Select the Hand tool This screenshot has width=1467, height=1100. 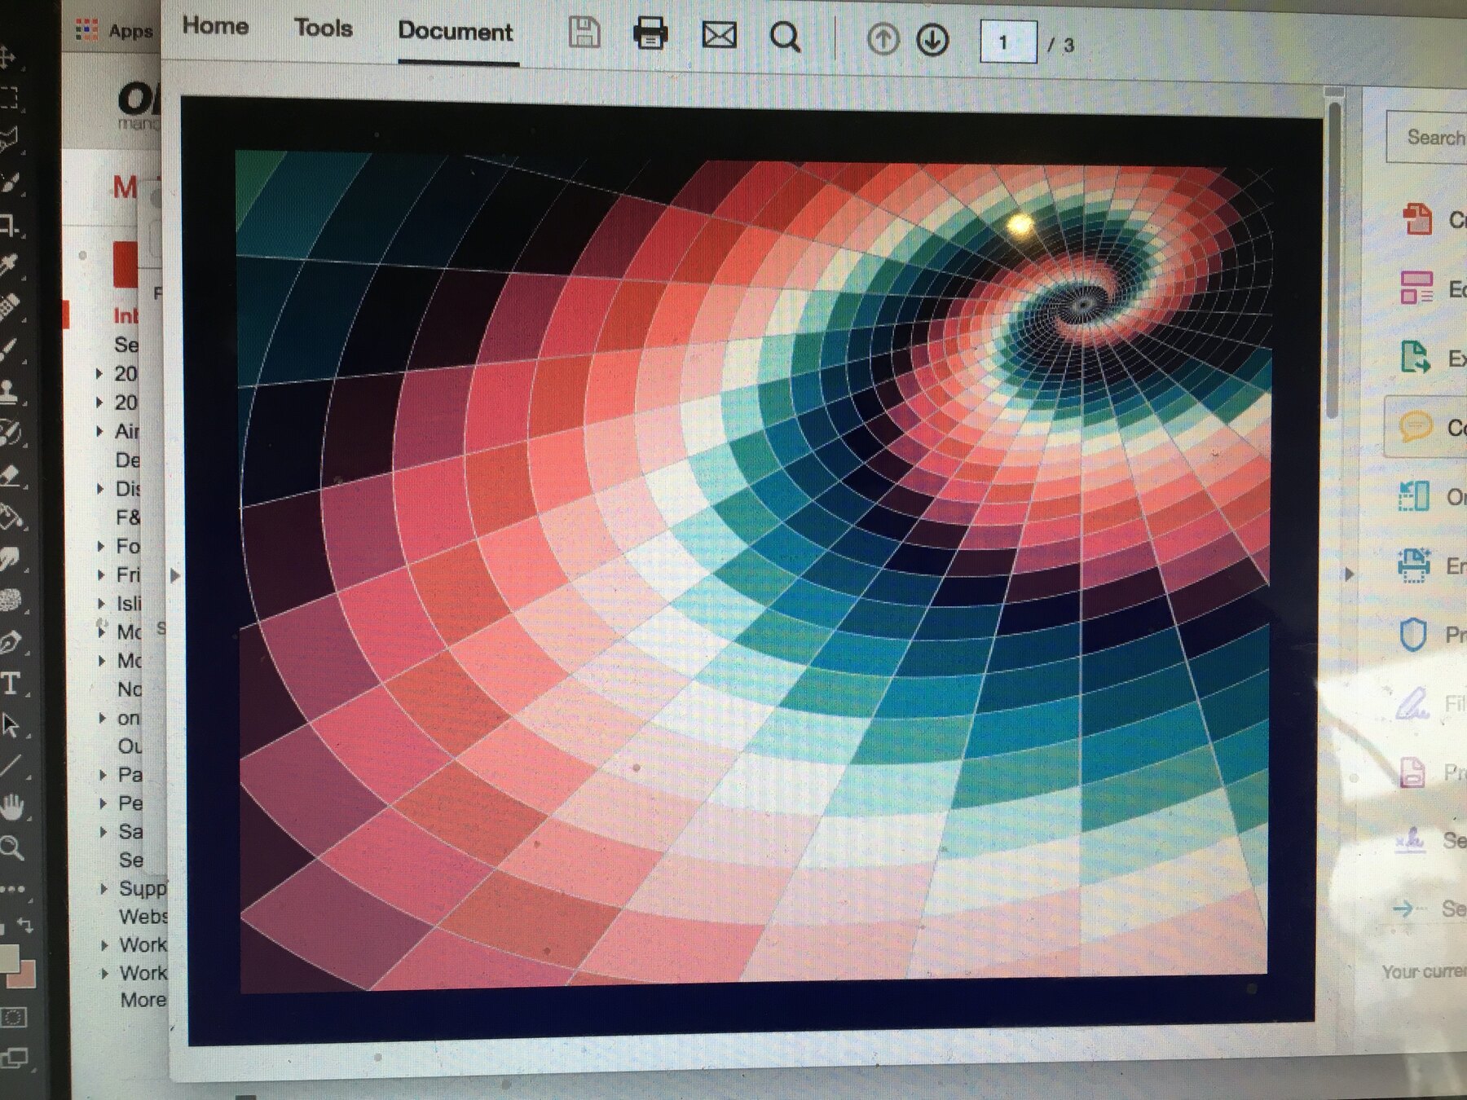pyautogui.click(x=11, y=807)
